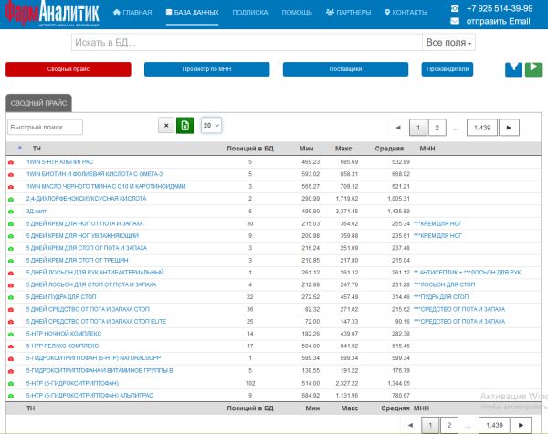Image resolution: width=548 pixels, height=434 pixels.
Task: Open the Все поля search dropdown
Action: (x=448, y=42)
